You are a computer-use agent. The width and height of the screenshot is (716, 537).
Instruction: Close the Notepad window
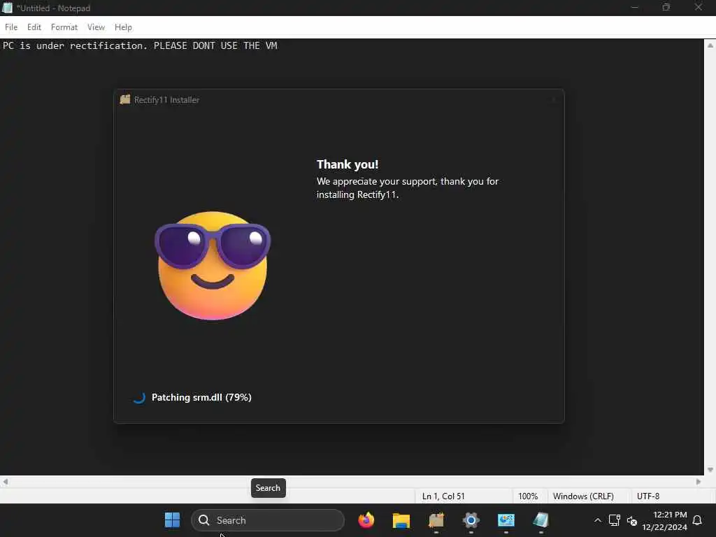[699, 7]
